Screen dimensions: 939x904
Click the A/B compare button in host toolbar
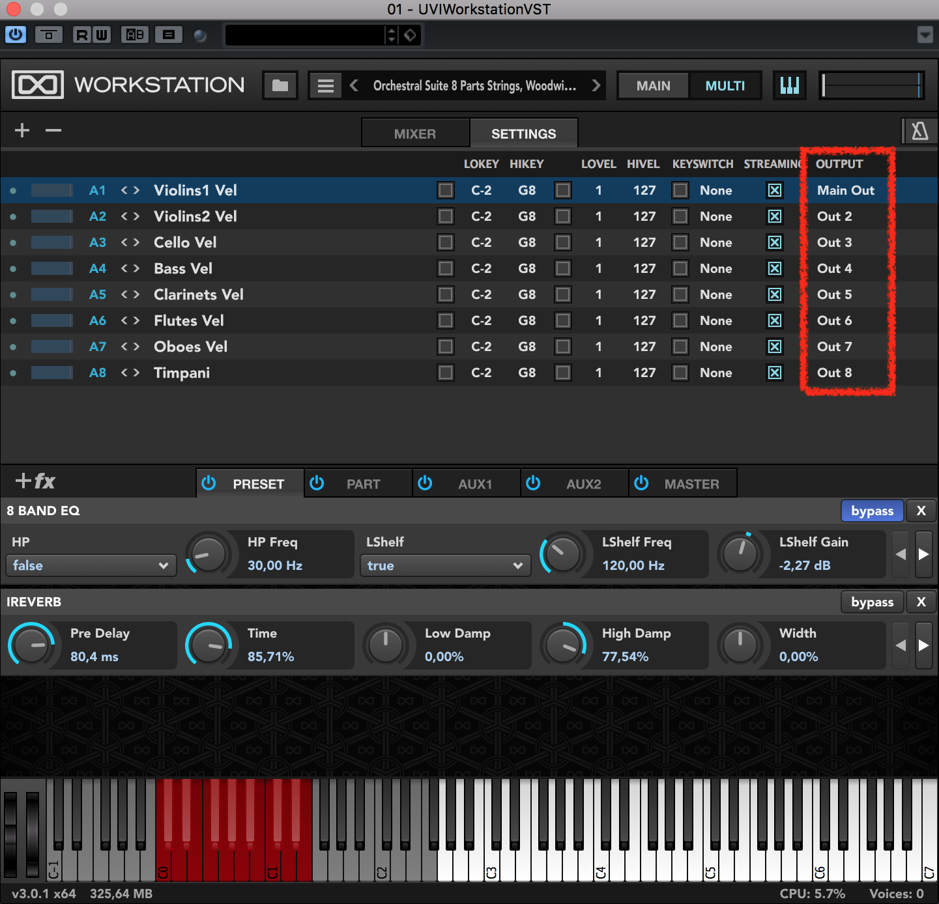click(x=135, y=35)
